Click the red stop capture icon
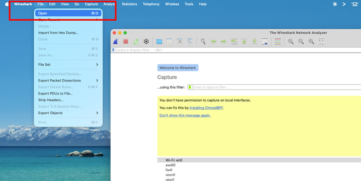The width and height of the screenshot is (361, 181). pyautogui.click(x=126, y=41)
